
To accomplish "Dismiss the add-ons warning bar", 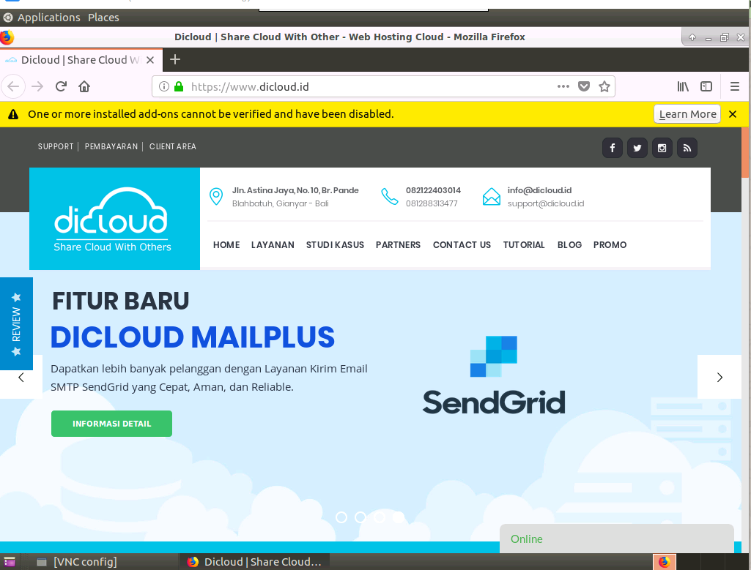I will click(733, 114).
